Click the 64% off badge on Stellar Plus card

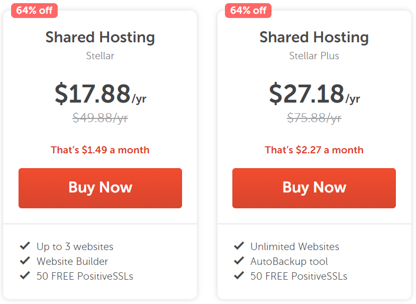tap(248, 11)
